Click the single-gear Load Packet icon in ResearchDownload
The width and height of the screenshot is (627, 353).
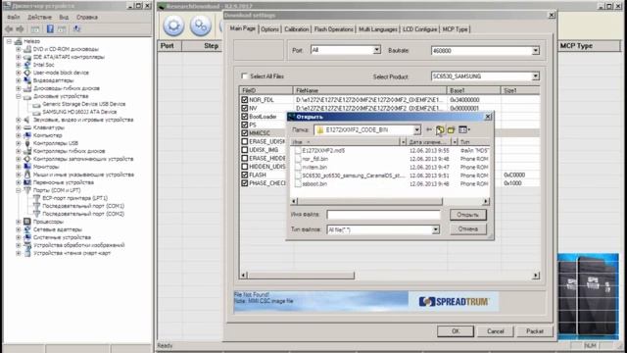point(173,26)
